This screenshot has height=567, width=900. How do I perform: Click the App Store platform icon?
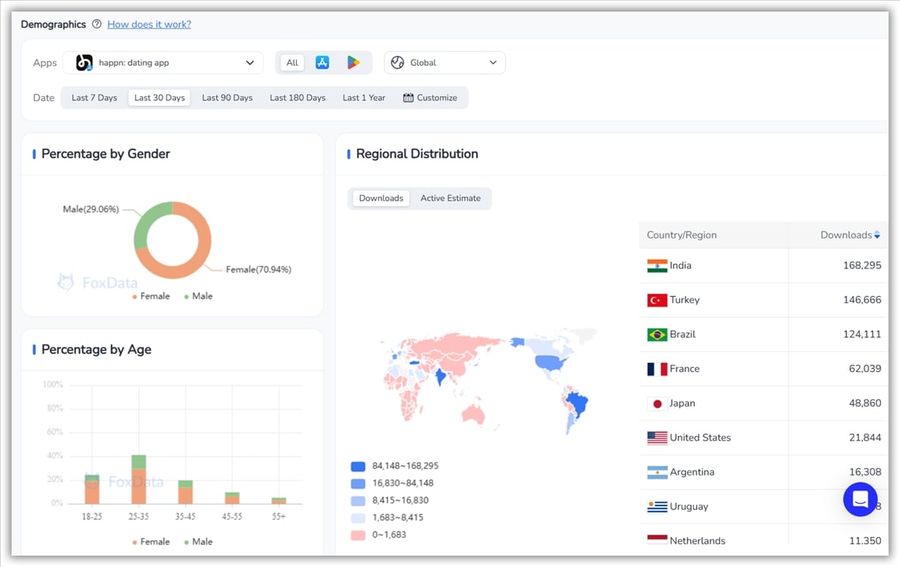tap(322, 62)
